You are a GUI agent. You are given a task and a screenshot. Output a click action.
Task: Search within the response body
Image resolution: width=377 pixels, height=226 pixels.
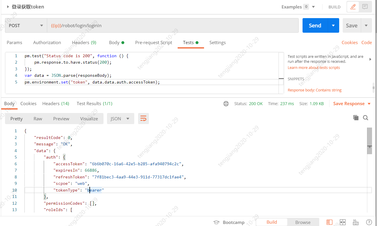(366, 118)
